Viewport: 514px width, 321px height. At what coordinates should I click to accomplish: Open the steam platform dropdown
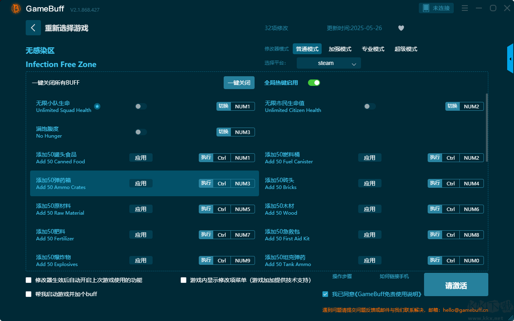(328, 63)
